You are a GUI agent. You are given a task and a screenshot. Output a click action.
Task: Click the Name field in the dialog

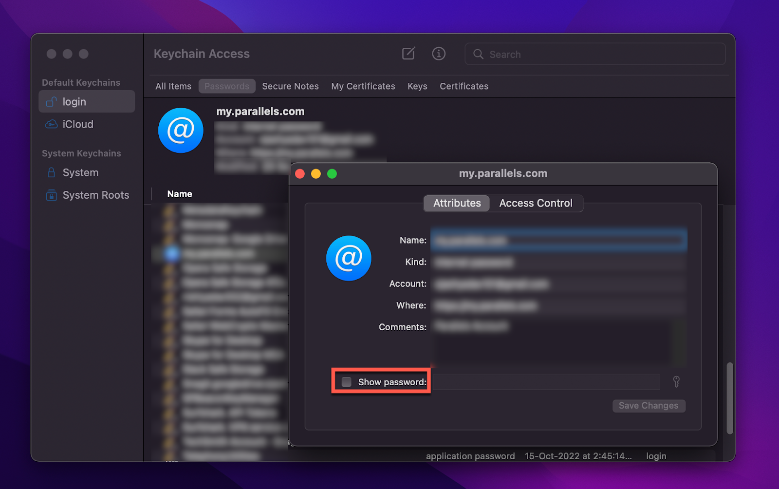[x=559, y=240]
